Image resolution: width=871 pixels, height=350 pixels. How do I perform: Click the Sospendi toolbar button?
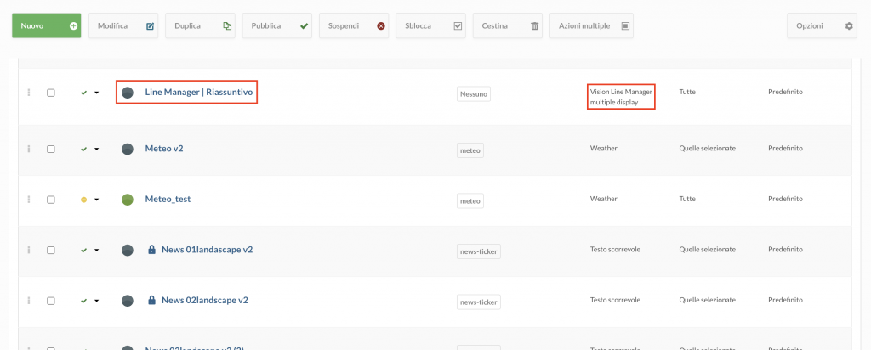pos(354,25)
